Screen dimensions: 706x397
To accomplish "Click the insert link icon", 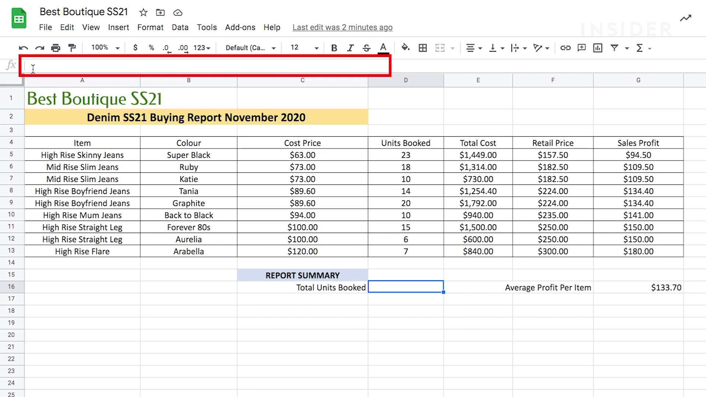I will tap(565, 48).
